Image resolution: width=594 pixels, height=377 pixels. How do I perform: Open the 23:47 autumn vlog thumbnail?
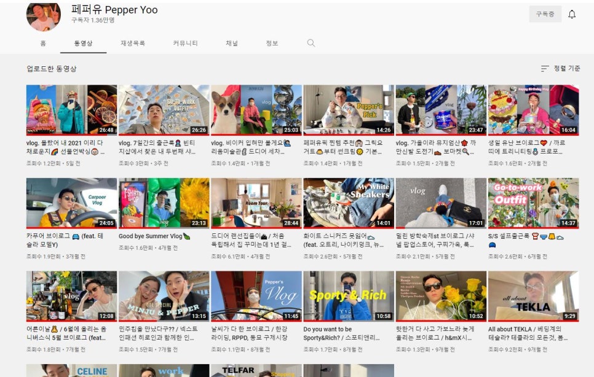(x=441, y=110)
